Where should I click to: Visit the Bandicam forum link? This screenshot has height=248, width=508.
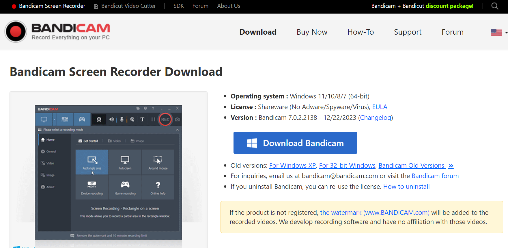(x=435, y=176)
